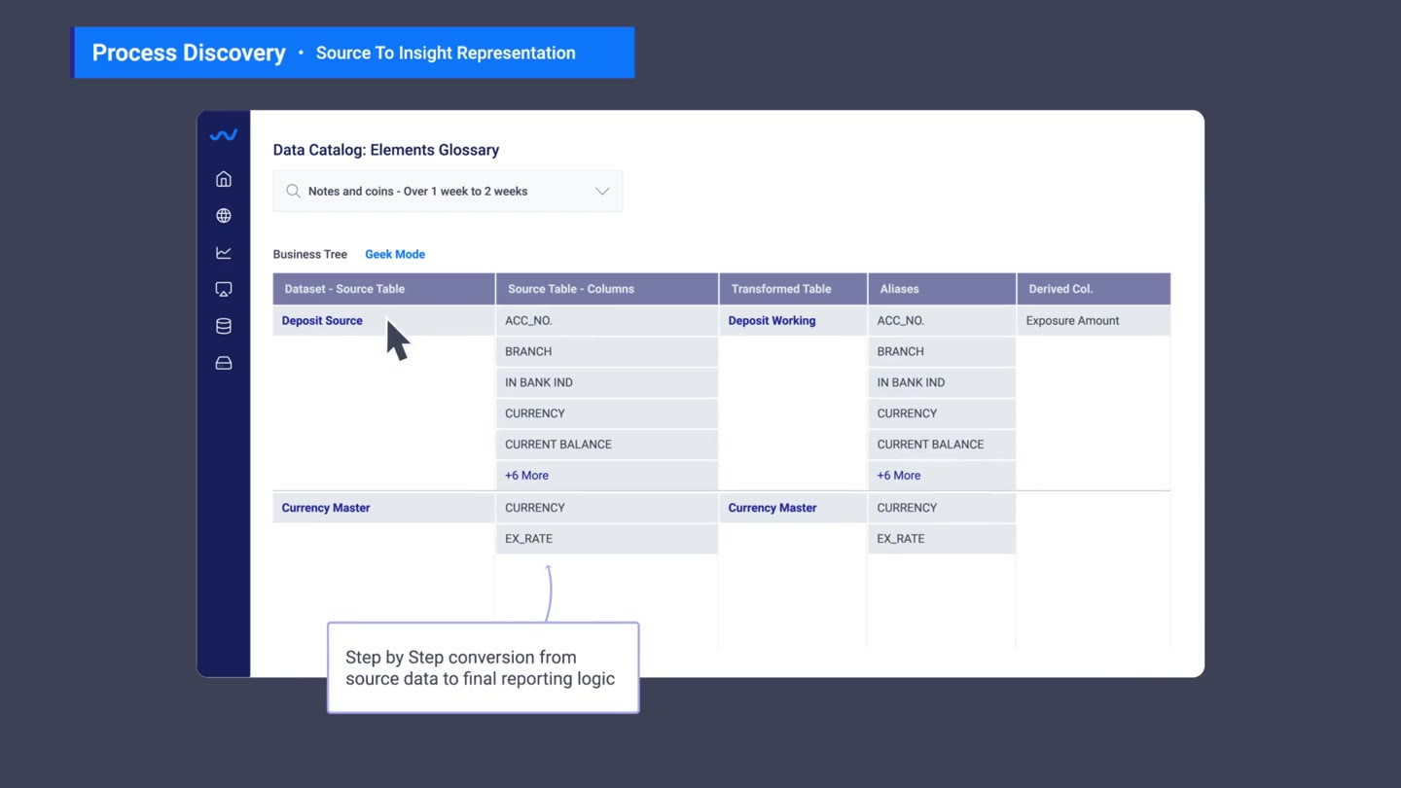Click the Source Table - Columns header
Viewport: 1401px width, 788px height.
click(x=607, y=289)
